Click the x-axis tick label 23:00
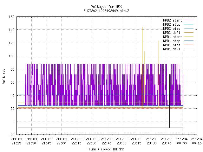203x152 pixels. click(121, 143)
